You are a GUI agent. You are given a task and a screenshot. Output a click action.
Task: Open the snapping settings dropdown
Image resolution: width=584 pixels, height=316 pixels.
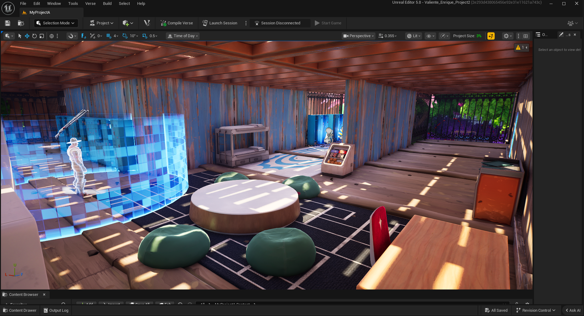pos(72,36)
